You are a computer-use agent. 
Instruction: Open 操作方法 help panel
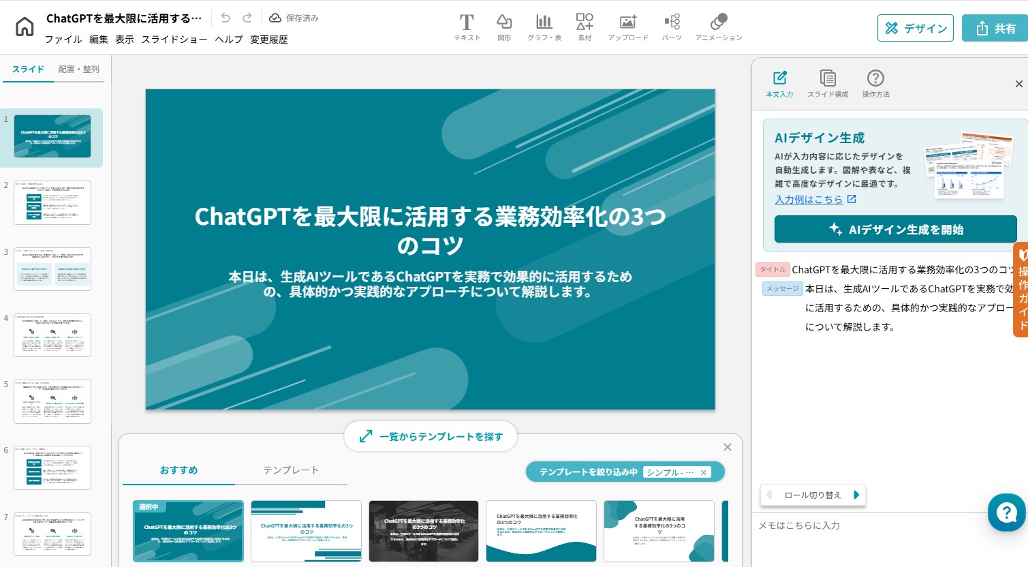[x=875, y=84]
